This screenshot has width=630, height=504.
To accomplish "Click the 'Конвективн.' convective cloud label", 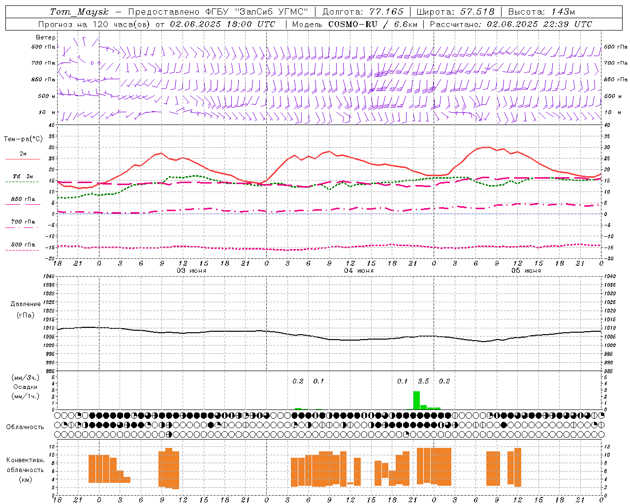I will tap(25, 460).
